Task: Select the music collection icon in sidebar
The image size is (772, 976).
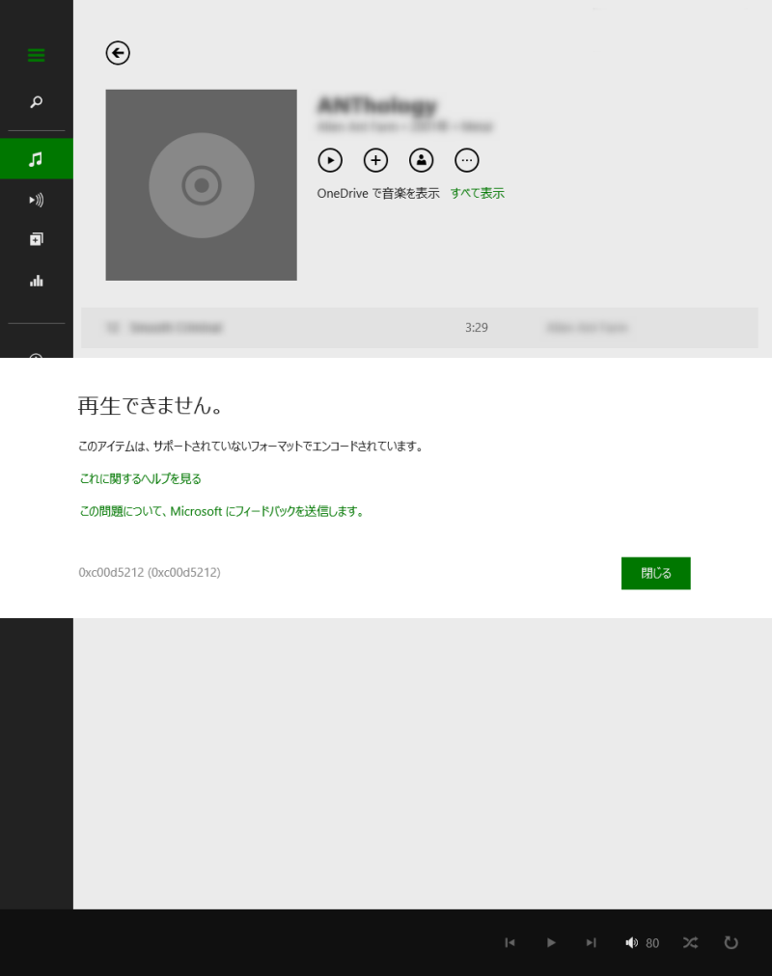Action: [x=36, y=158]
